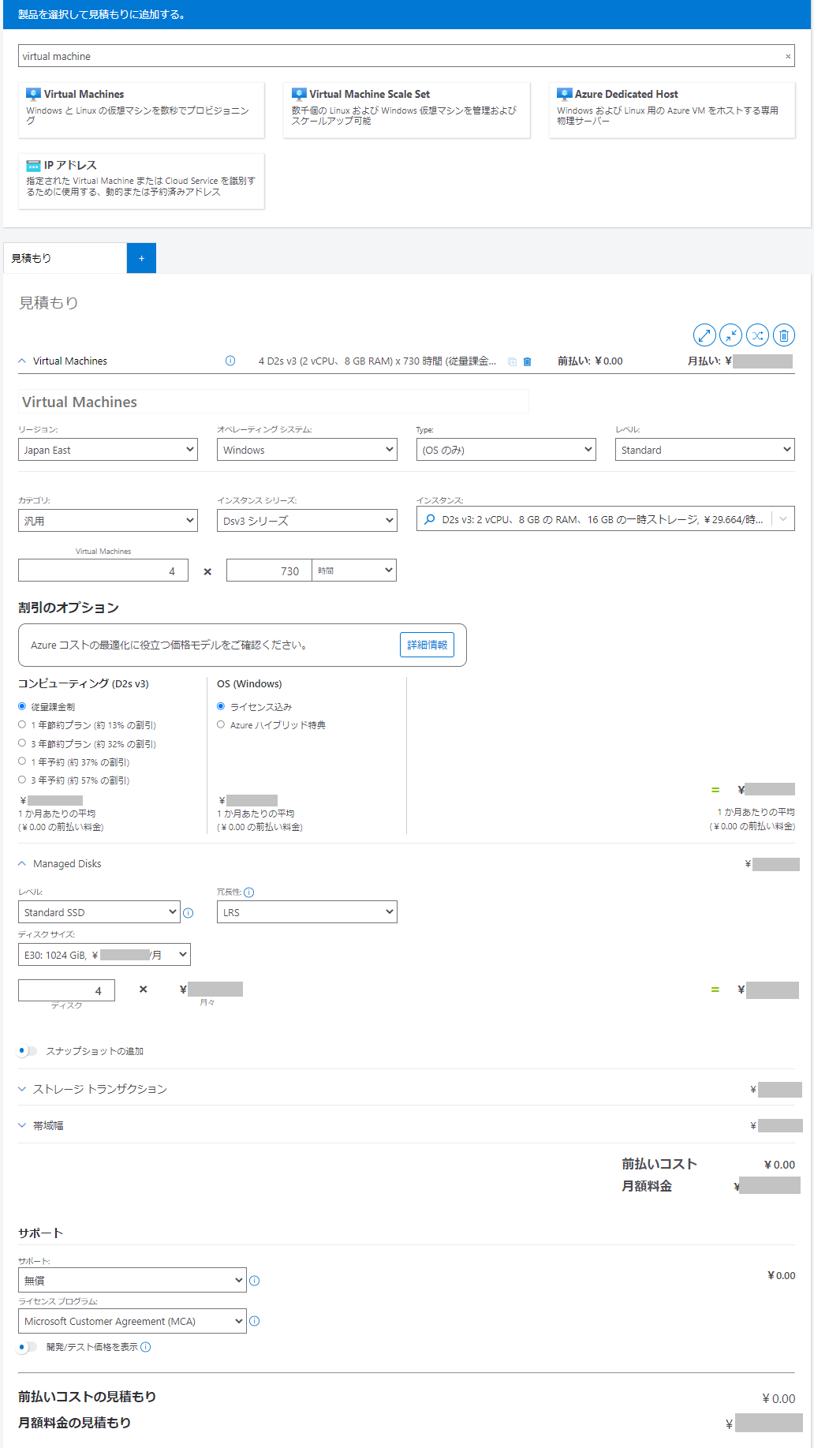Image resolution: width=814 pixels, height=1448 pixels.
Task: Edit the Virtual Machines name field
Action: point(274,402)
